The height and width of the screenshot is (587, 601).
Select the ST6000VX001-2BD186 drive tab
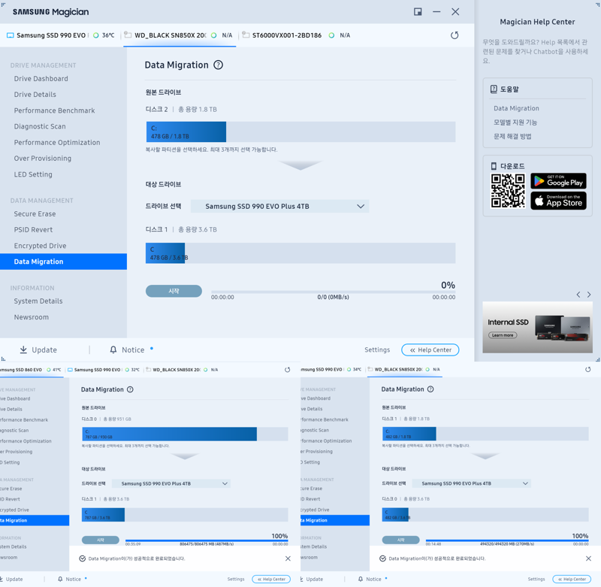click(296, 35)
